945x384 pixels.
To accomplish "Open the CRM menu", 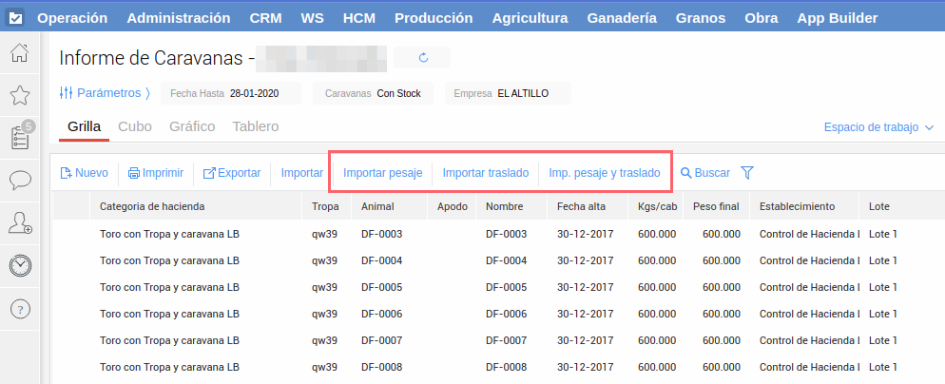I will (x=266, y=18).
